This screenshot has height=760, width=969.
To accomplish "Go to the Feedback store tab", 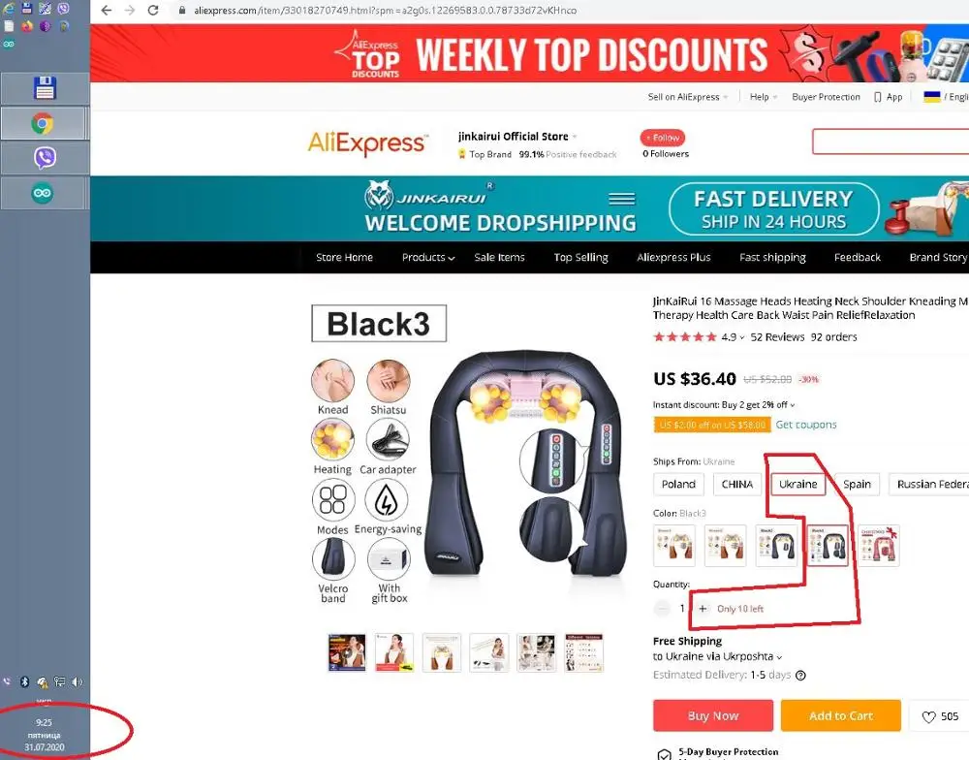I will 858,257.
